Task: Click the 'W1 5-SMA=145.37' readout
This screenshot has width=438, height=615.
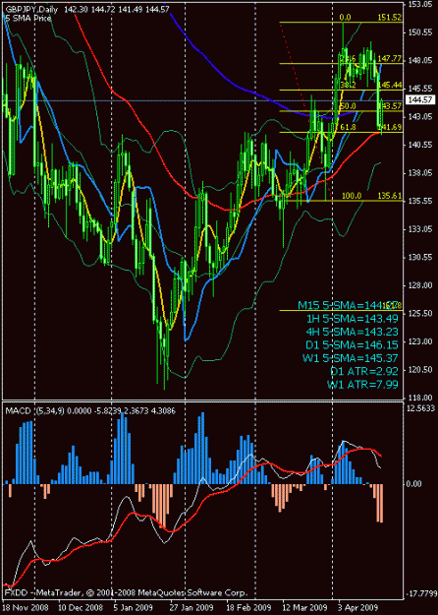Action: (x=351, y=358)
